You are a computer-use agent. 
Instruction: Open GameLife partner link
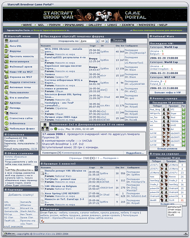[25, 202]
